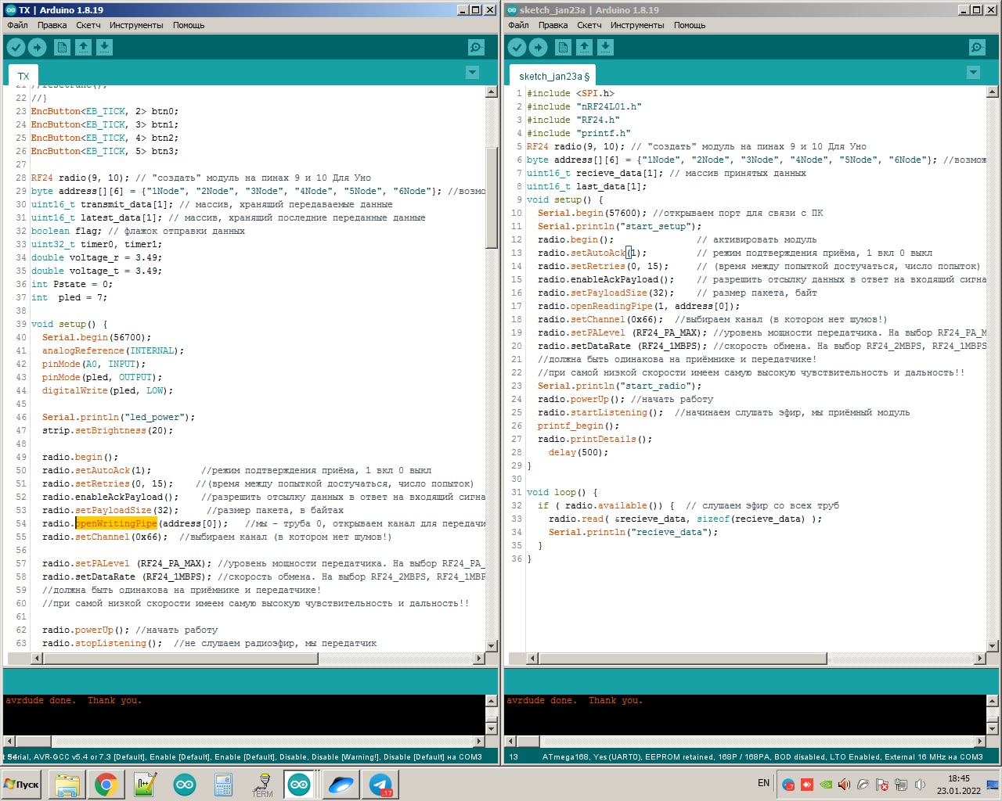Open Serial Monitor in TX window
The width and height of the screenshot is (1002, 801).
tap(476, 48)
